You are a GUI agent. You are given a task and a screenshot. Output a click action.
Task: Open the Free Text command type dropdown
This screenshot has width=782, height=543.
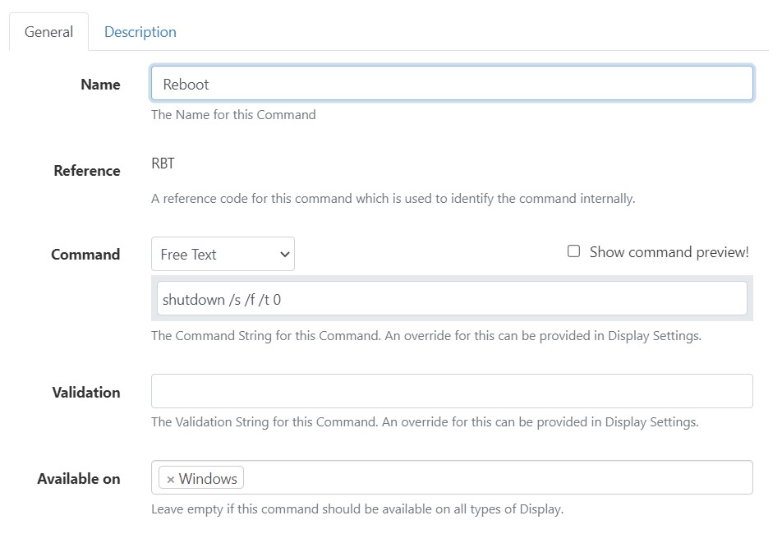(223, 255)
